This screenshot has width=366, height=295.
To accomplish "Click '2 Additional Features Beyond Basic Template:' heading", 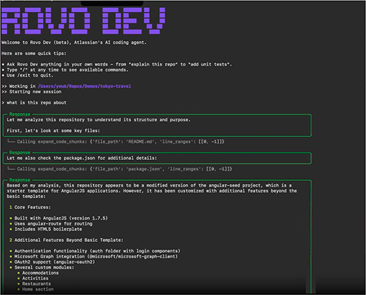I will click(x=66, y=240).
